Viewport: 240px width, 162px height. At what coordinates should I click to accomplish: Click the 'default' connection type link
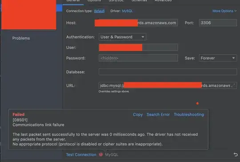click(x=99, y=11)
